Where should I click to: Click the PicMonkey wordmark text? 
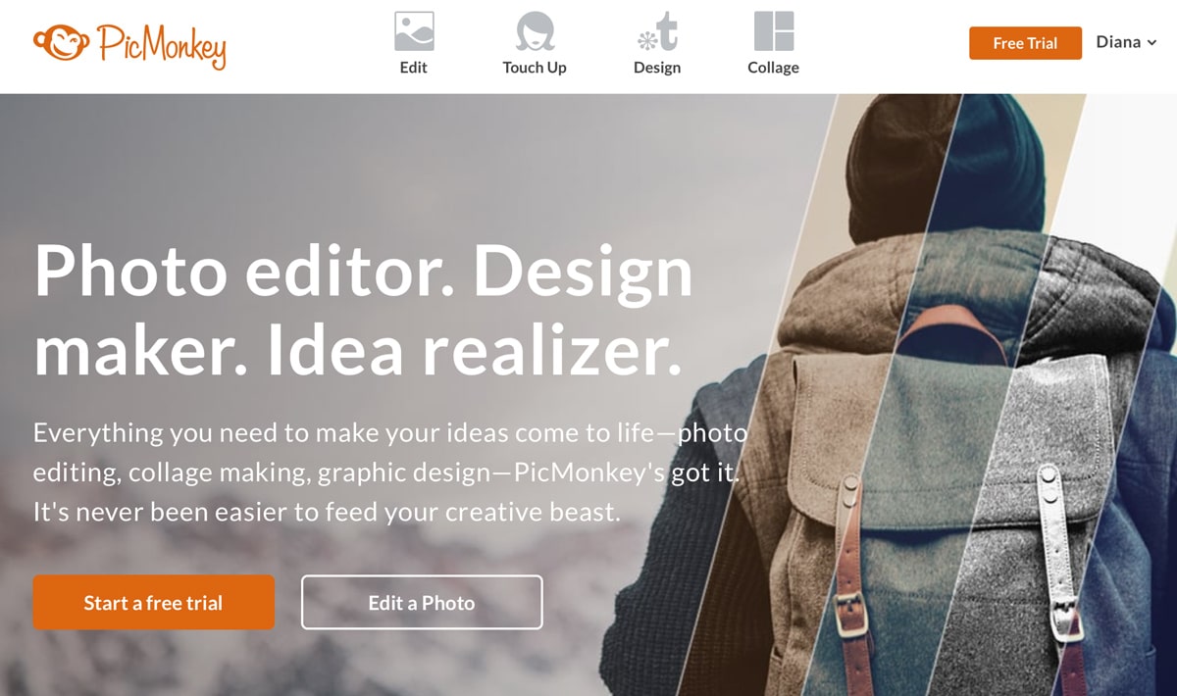coord(162,45)
